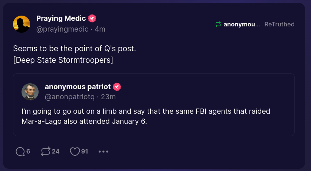Open Praying Medic's profile avatar
This screenshot has width=311, height=171.
point(22,24)
